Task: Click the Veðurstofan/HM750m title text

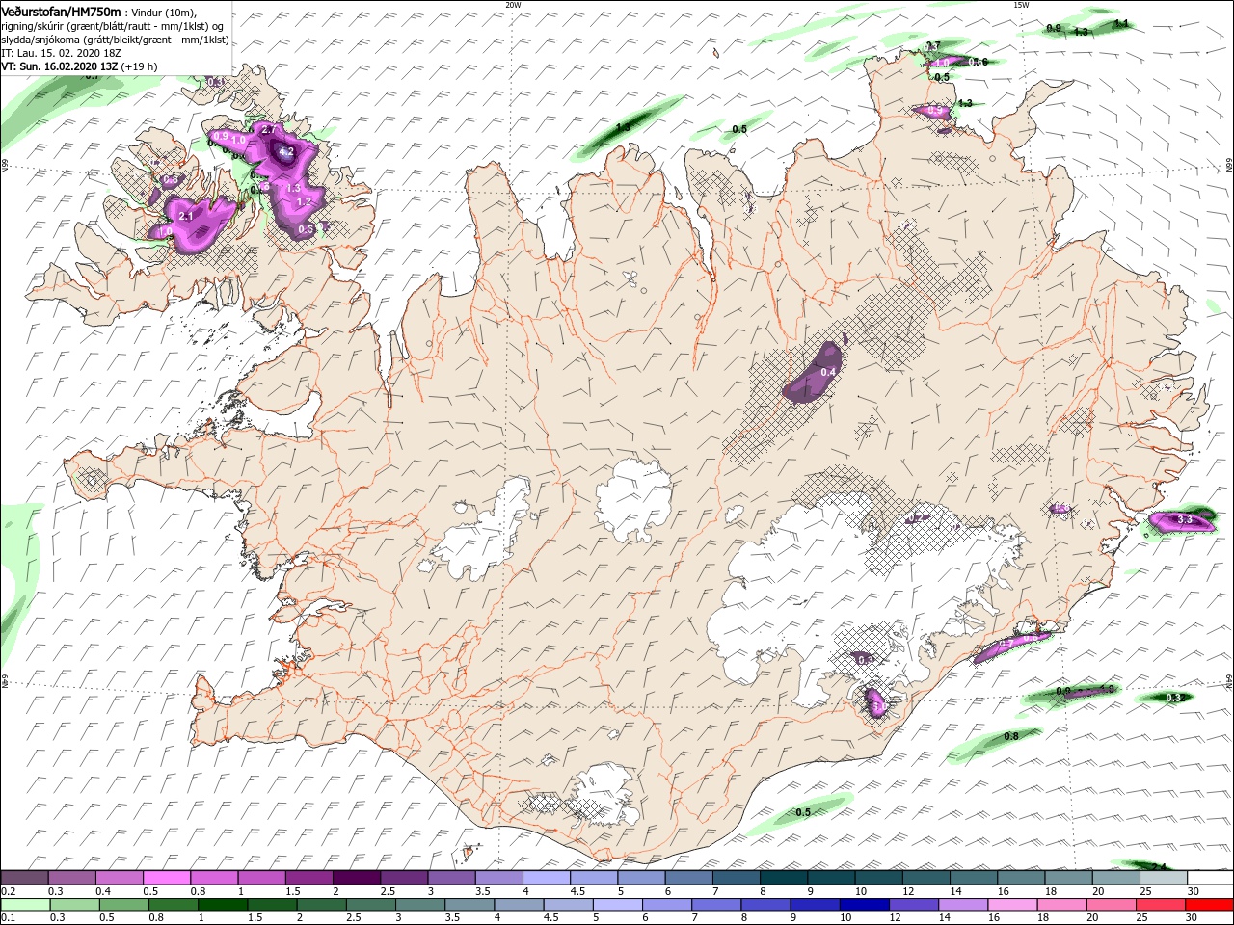Action: click(x=61, y=12)
